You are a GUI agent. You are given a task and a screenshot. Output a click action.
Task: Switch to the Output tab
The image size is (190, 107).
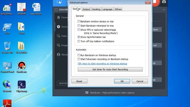pyautogui.click(x=86, y=9)
